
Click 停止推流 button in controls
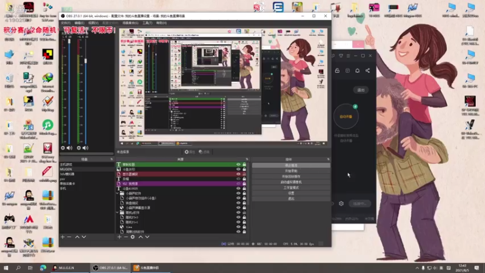tap(291, 165)
